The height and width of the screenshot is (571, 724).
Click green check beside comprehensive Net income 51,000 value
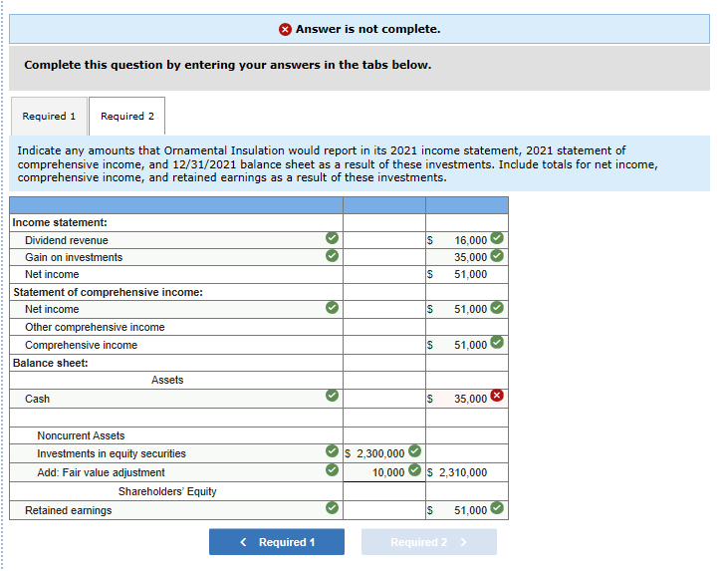(497, 307)
